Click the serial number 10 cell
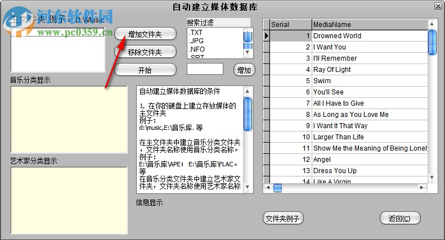 [x=291, y=137]
